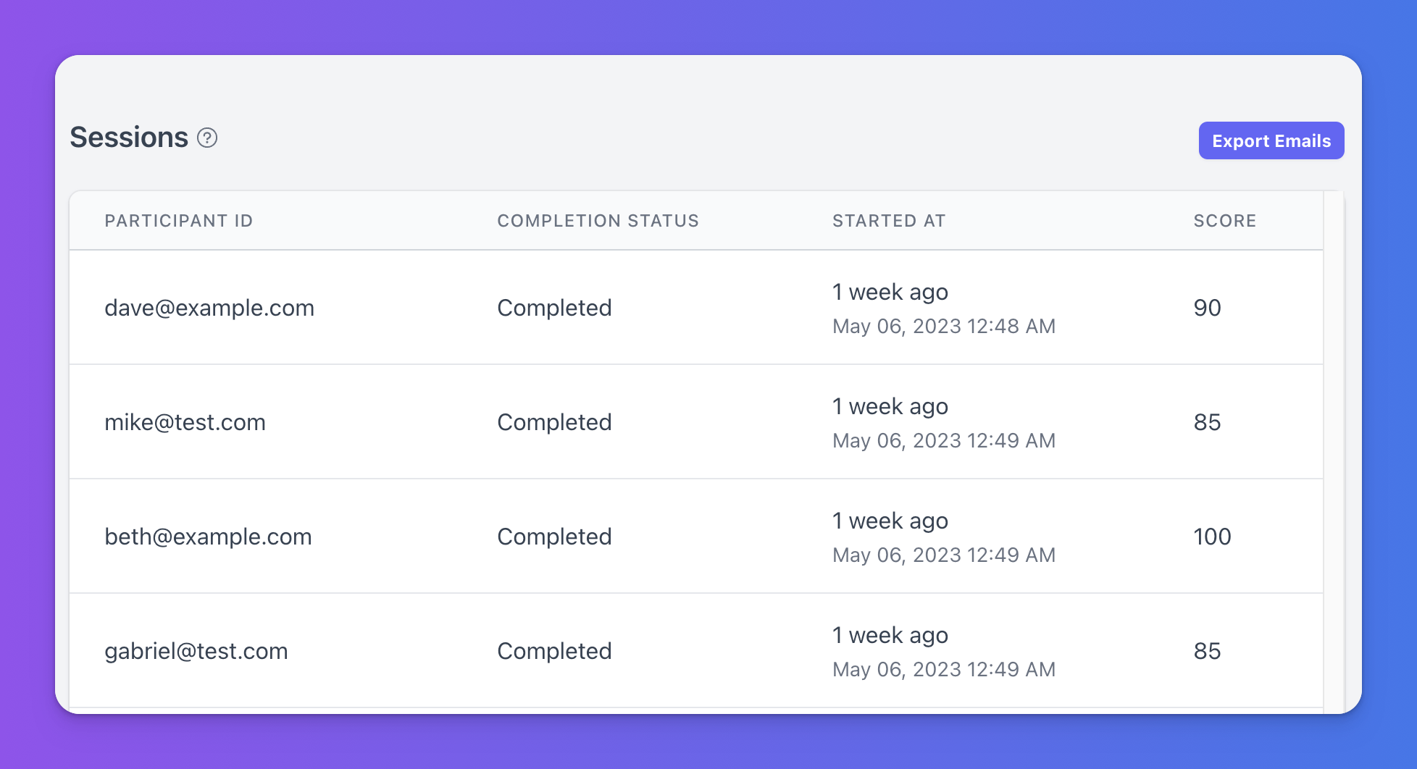Click the Score column header
The image size is (1417, 769).
tap(1225, 221)
